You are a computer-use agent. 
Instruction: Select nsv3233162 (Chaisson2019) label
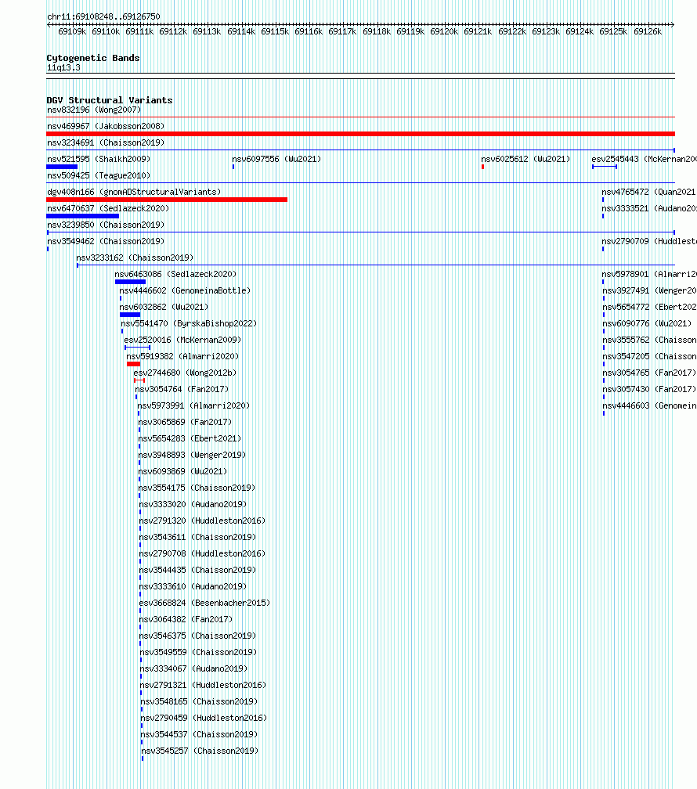(135, 258)
